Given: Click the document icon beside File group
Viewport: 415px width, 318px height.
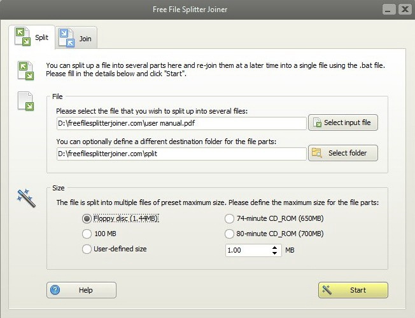Looking at the screenshot, I should (x=25, y=101).
